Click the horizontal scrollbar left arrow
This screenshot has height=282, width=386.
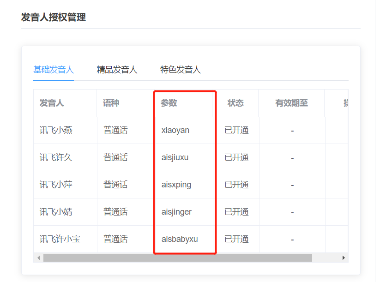(38, 258)
